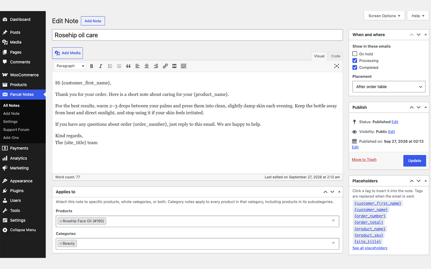Remove the Beauty category tag
This screenshot has height=269, width=431.
tap(61, 244)
